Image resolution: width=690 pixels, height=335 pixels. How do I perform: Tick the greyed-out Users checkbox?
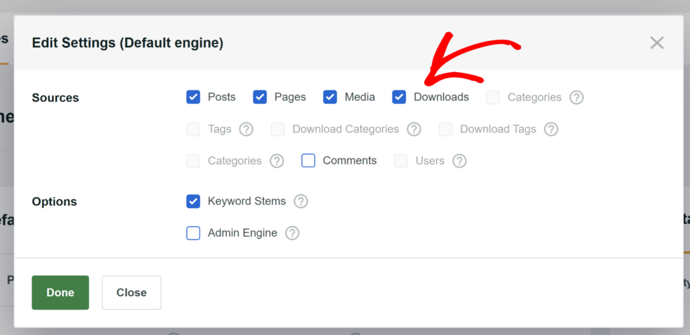[x=401, y=161]
